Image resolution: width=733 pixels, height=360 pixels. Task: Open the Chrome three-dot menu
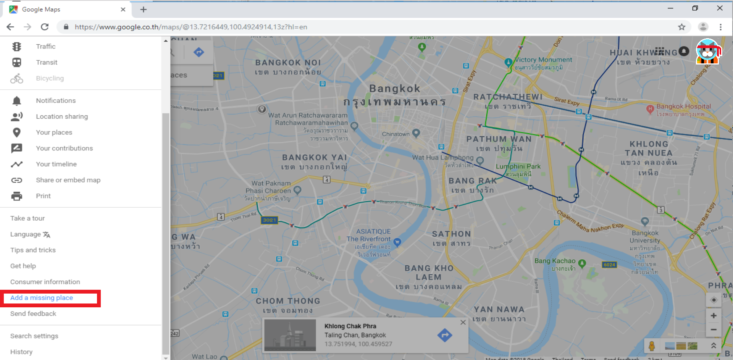coord(721,27)
